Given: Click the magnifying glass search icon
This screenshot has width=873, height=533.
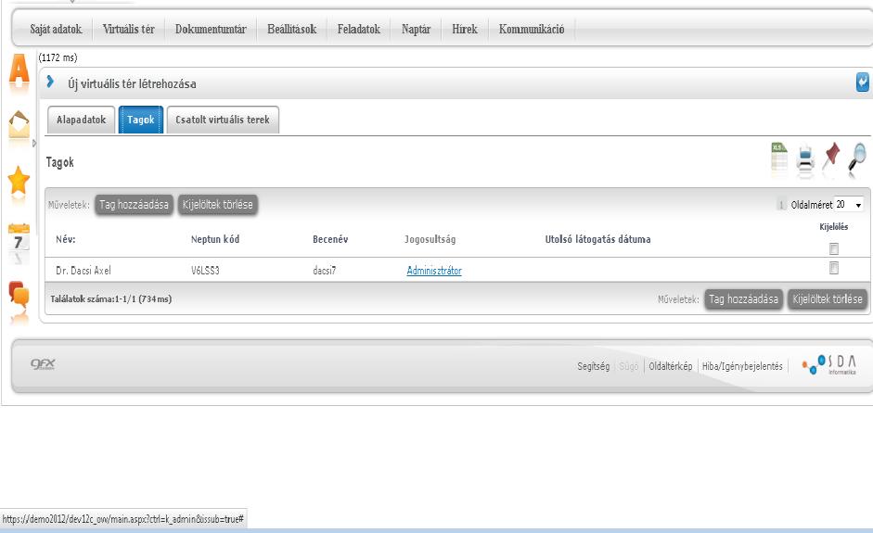Looking at the screenshot, I should pos(857,158).
